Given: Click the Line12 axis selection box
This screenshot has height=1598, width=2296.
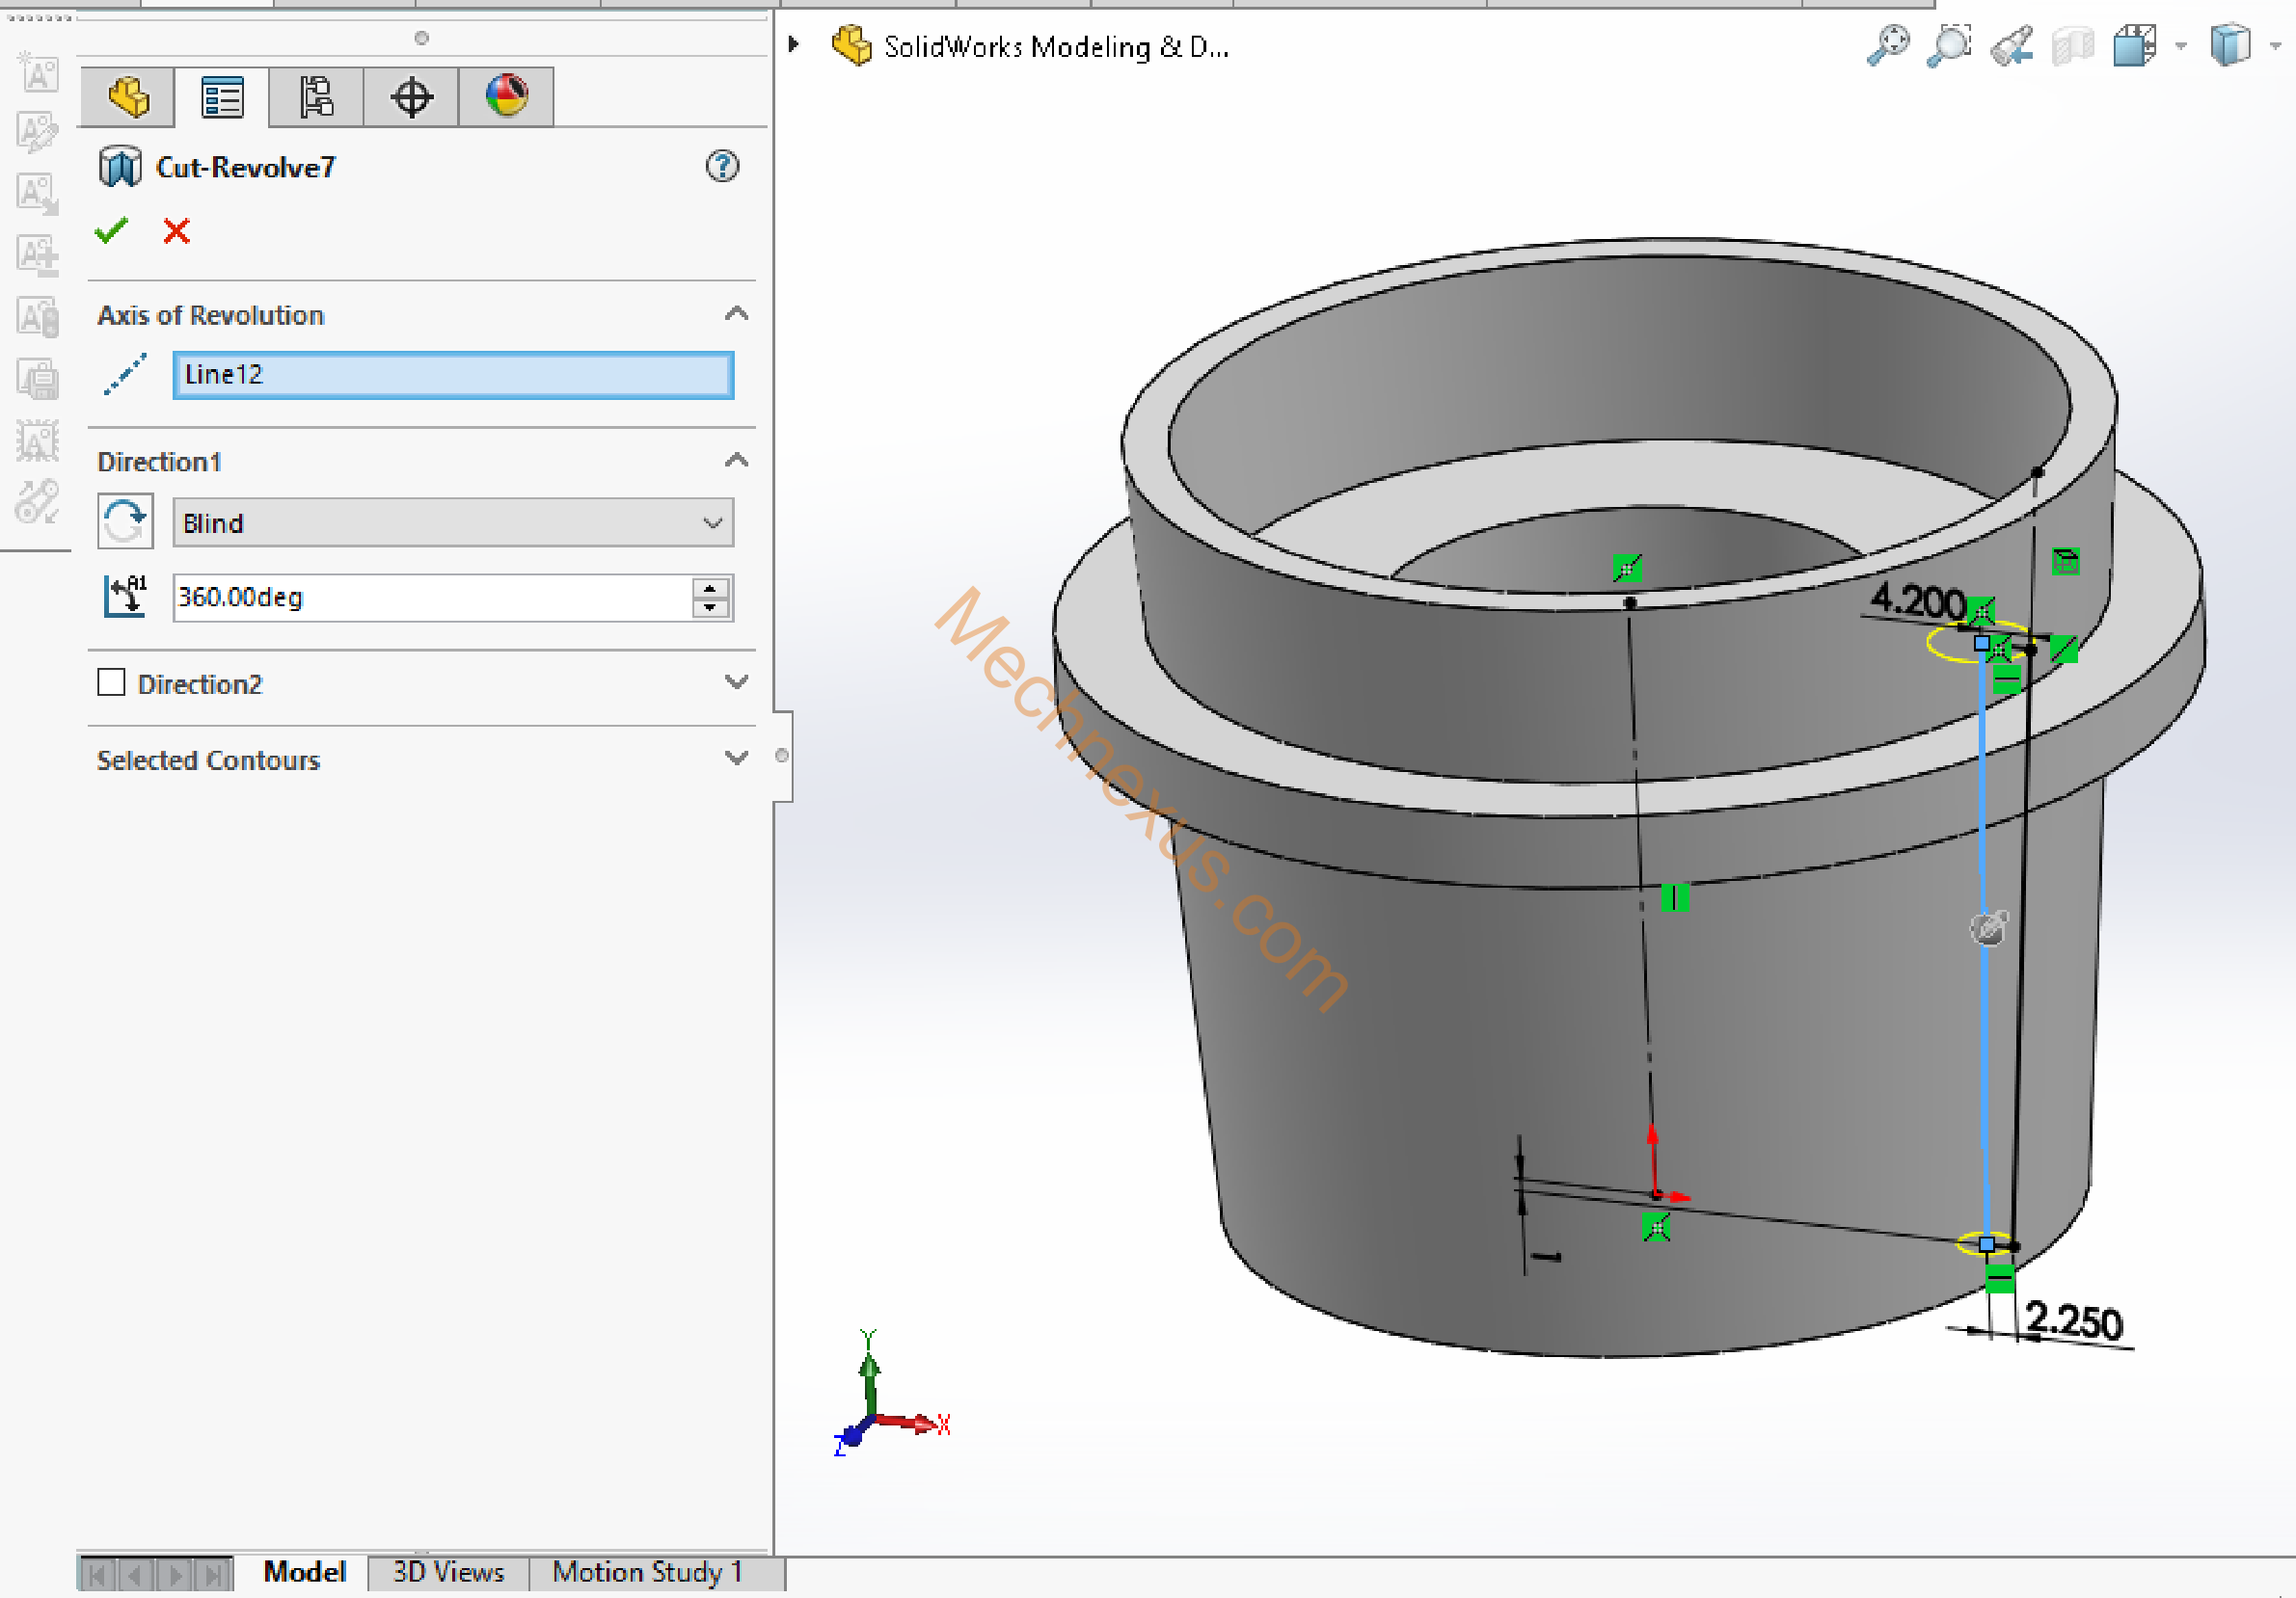Looking at the screenshot, I should (453, 375).
